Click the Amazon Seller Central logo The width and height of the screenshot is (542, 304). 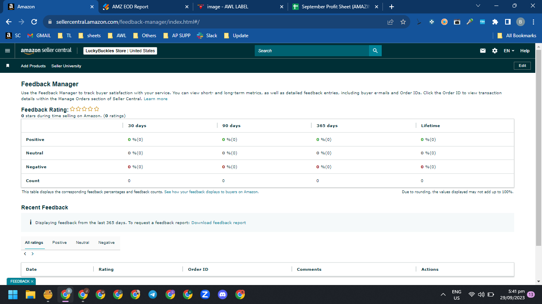click(x=46, y=51)
